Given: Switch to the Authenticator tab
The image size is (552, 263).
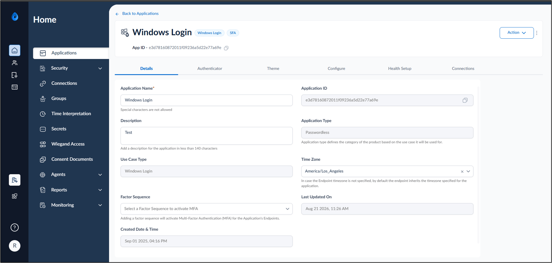Looking at the screenshot, I should click(x=210, y=69).
